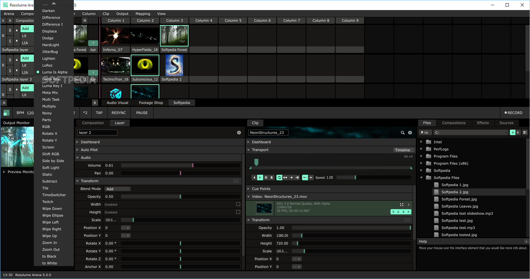This screenshot has width=530, height=279.
Task: Navigate Up one folder in Files browser
Action: 425,133
